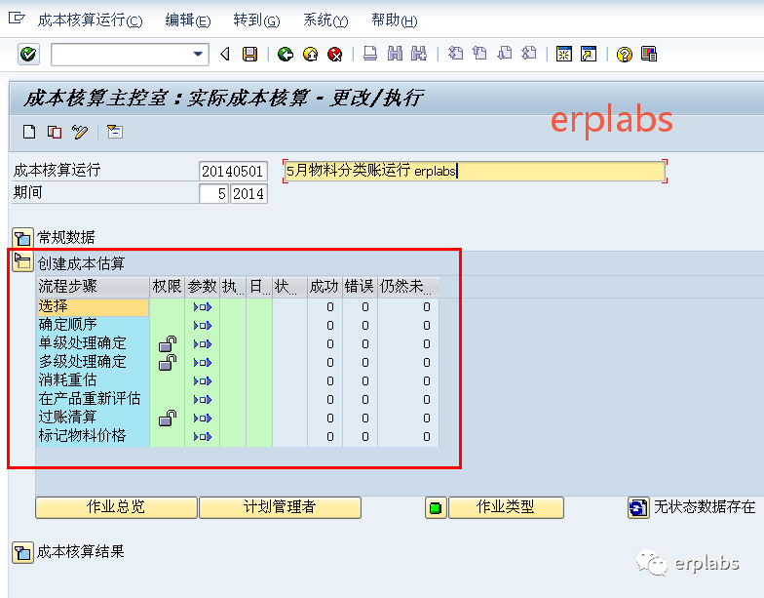The width and height of the screenshot is (764, 598).
Task: Click the Create costing run blank page icon
Action: [x=29, y=133]
